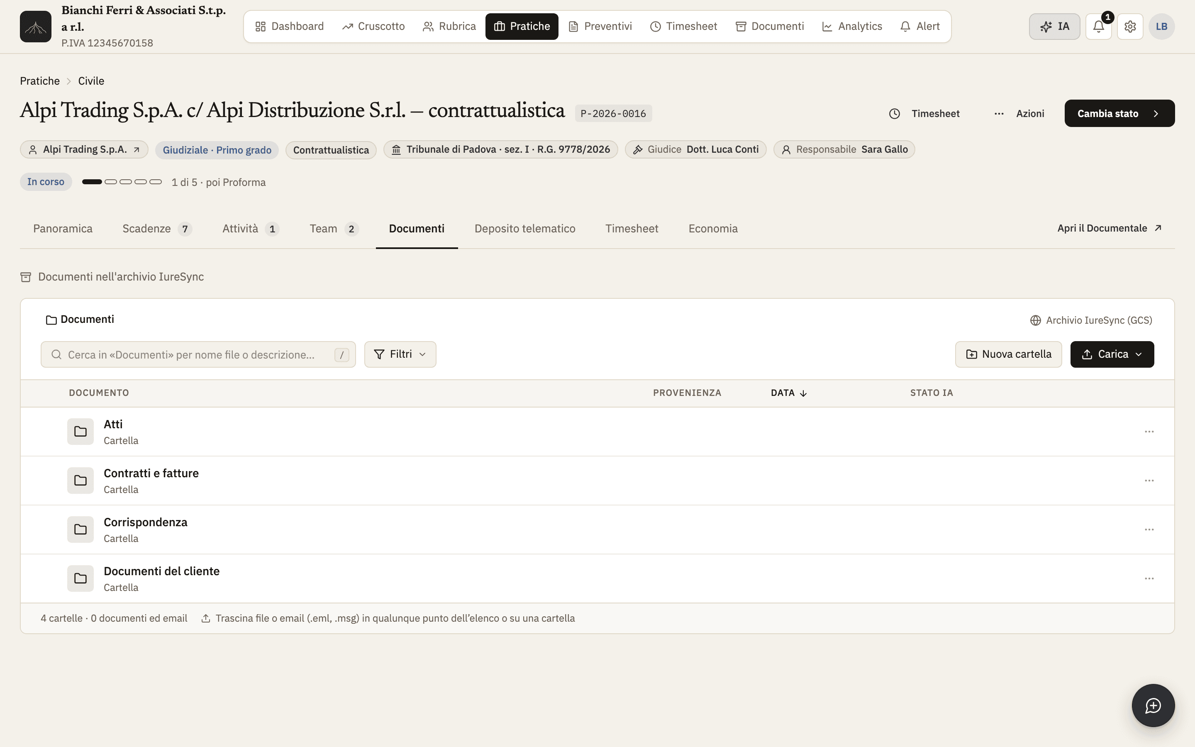Switch to the Scadenze tab

coord(157,229)
